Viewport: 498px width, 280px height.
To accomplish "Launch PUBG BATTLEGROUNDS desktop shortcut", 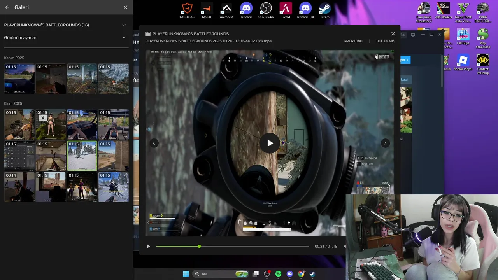I will coord(483,12).
